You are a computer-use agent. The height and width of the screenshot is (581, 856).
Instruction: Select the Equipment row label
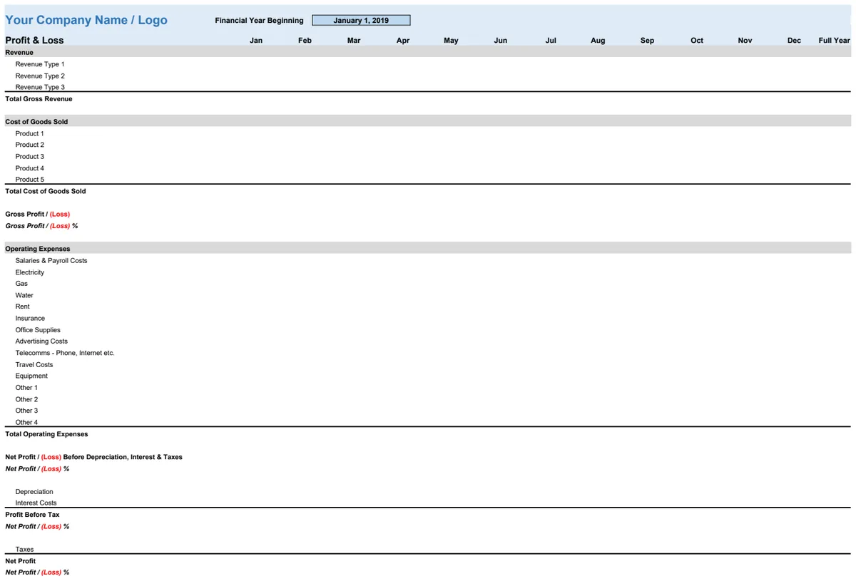click(x=31, y=376)
